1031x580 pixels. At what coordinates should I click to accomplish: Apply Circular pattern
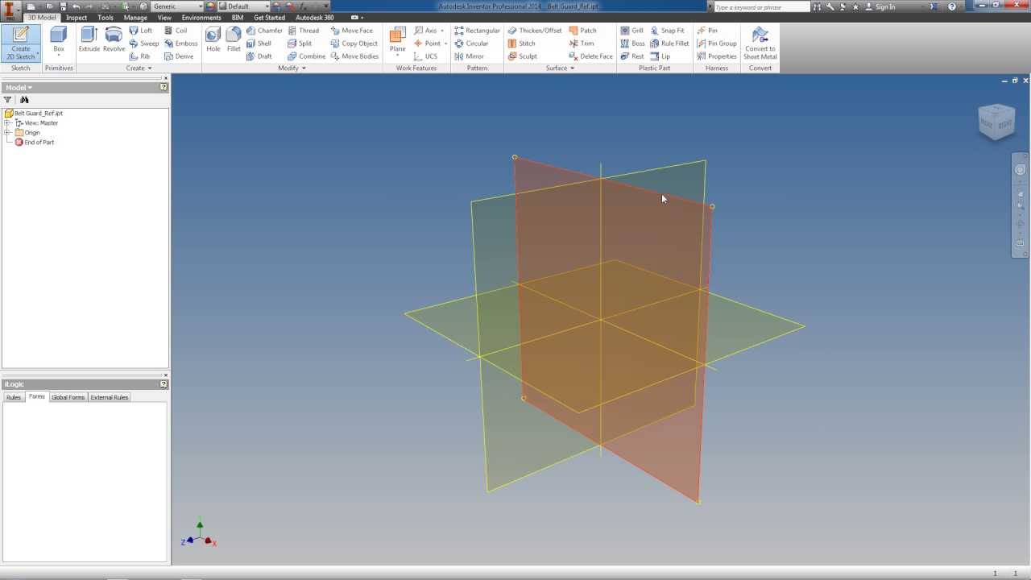point(471,43)
